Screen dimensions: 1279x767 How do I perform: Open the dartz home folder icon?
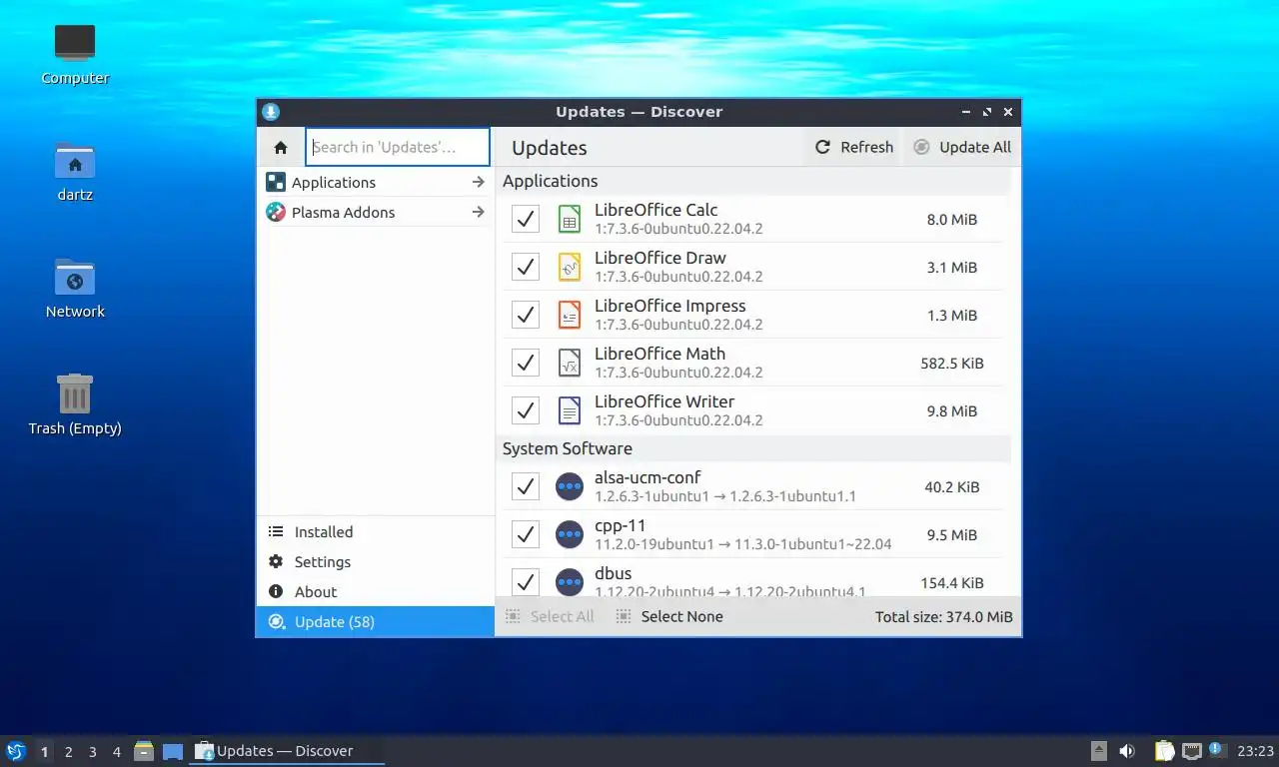pos(75,161)
